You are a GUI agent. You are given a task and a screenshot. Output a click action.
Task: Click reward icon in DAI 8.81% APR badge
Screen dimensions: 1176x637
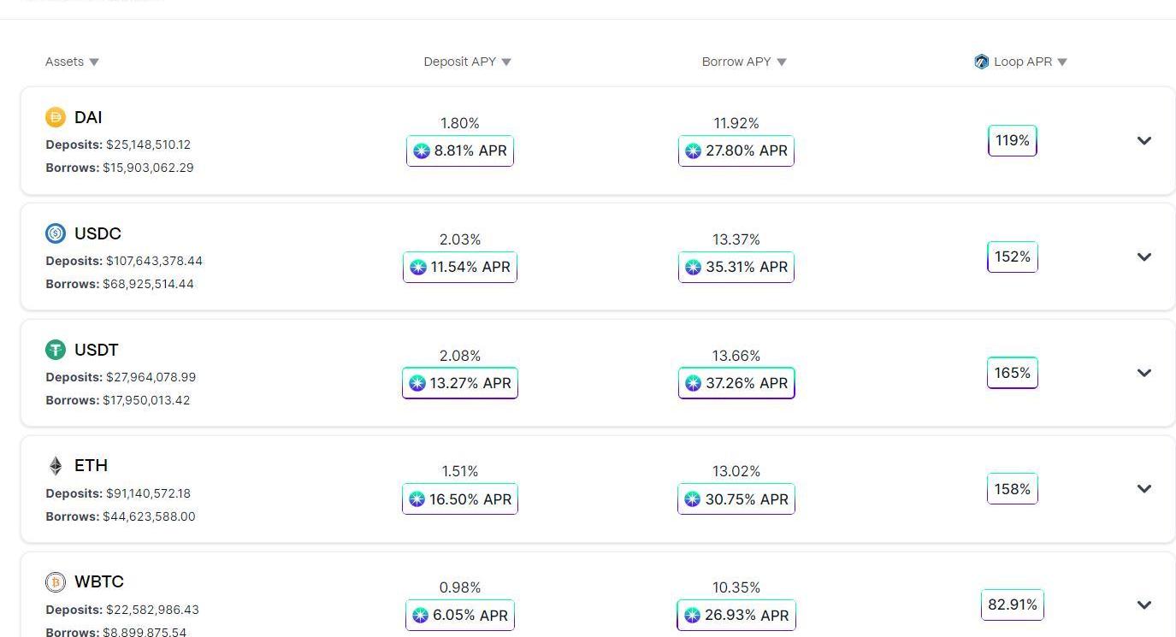tap(422, 151)
